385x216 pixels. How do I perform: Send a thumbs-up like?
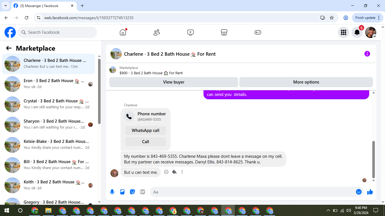tap(370, 192)
